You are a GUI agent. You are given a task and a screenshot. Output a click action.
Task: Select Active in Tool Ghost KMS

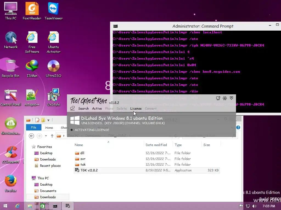click(97, 108)
